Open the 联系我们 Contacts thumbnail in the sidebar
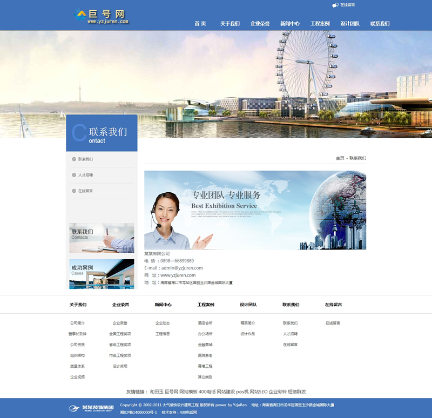The image size is (432, 418). click(102, 238)
